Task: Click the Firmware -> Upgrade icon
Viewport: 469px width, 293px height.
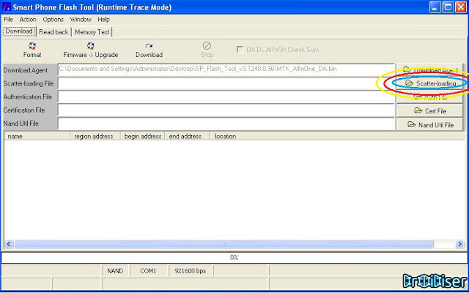Action: pyautogui.click(x=90, y=46)
